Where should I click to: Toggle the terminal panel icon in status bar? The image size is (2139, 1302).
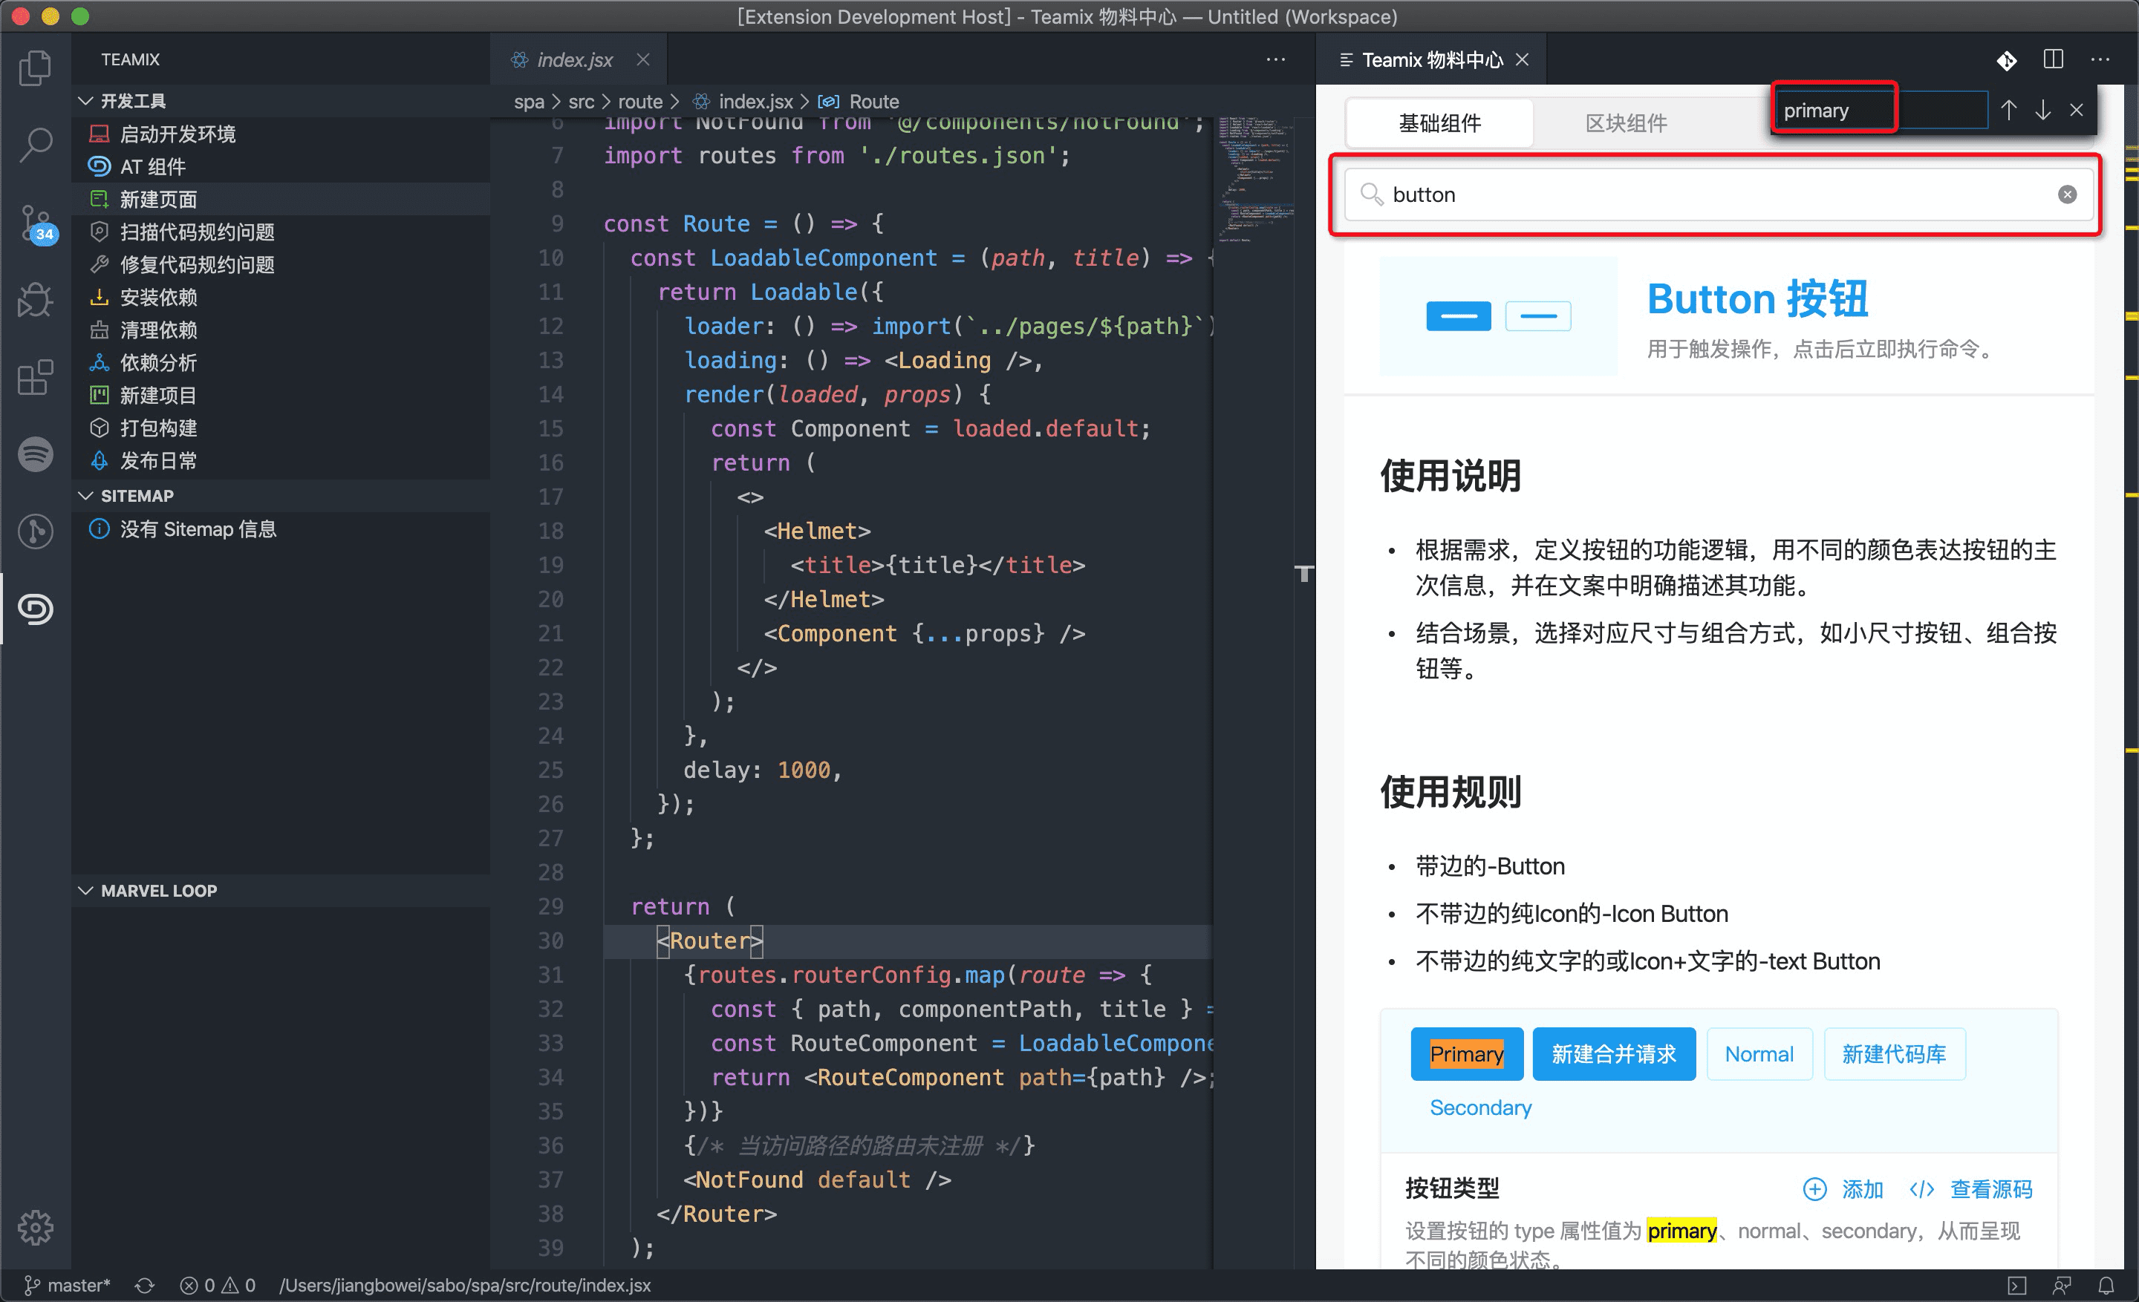[2016, 1286]
